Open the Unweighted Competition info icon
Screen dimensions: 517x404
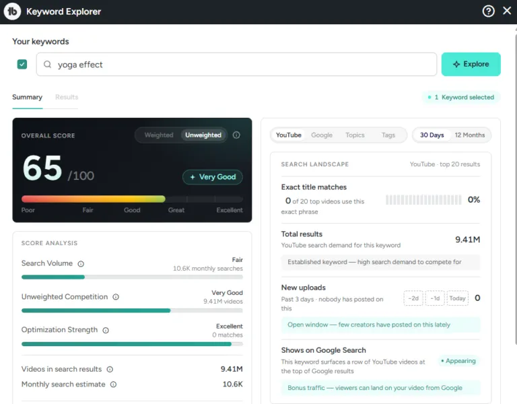116,297
